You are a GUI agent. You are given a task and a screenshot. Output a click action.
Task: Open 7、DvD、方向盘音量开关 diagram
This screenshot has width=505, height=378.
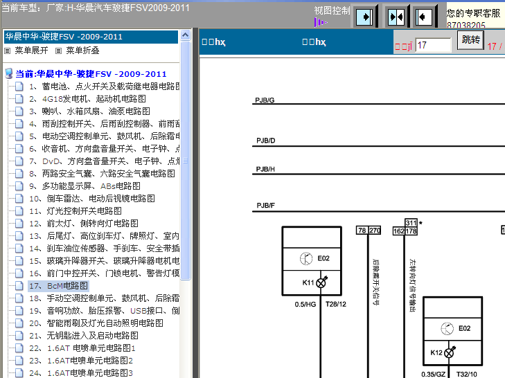click(105, 161)
